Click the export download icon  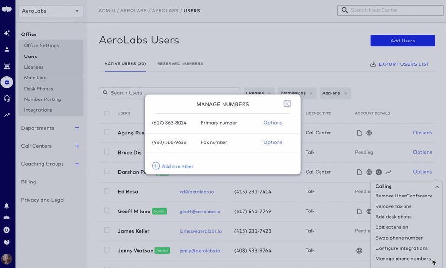click(373, 64)
